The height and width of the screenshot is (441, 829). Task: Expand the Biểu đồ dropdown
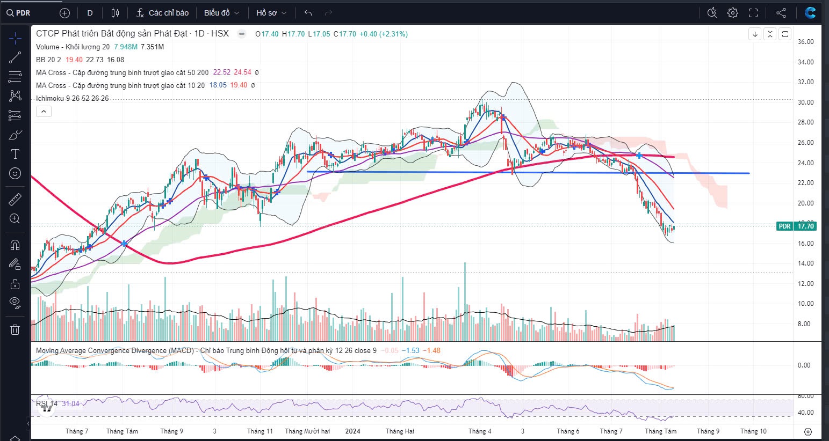tap(221, 13)
